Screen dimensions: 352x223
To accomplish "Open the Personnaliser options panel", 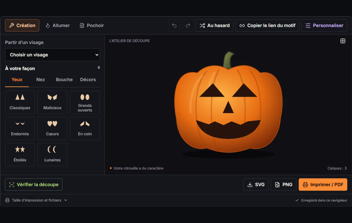I will (324, 26).
